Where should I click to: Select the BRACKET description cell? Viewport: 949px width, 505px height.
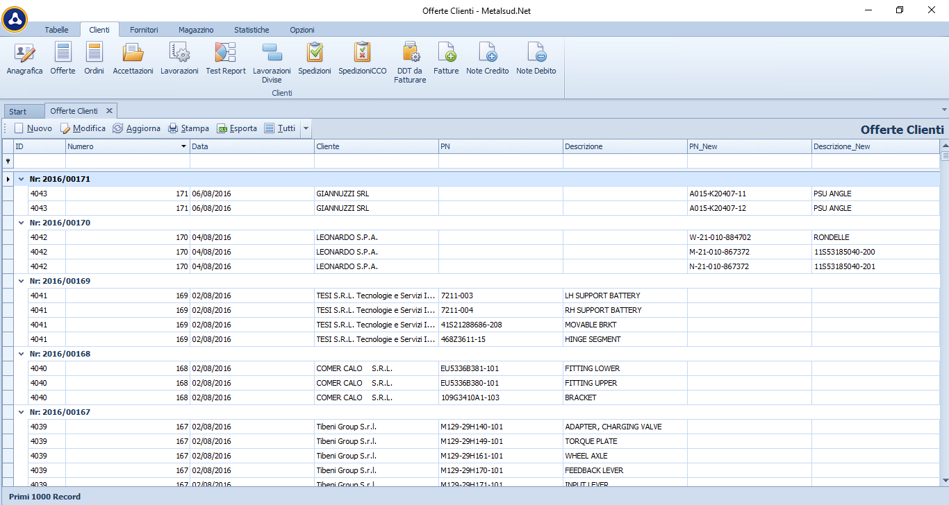click(x=625, y=397)
